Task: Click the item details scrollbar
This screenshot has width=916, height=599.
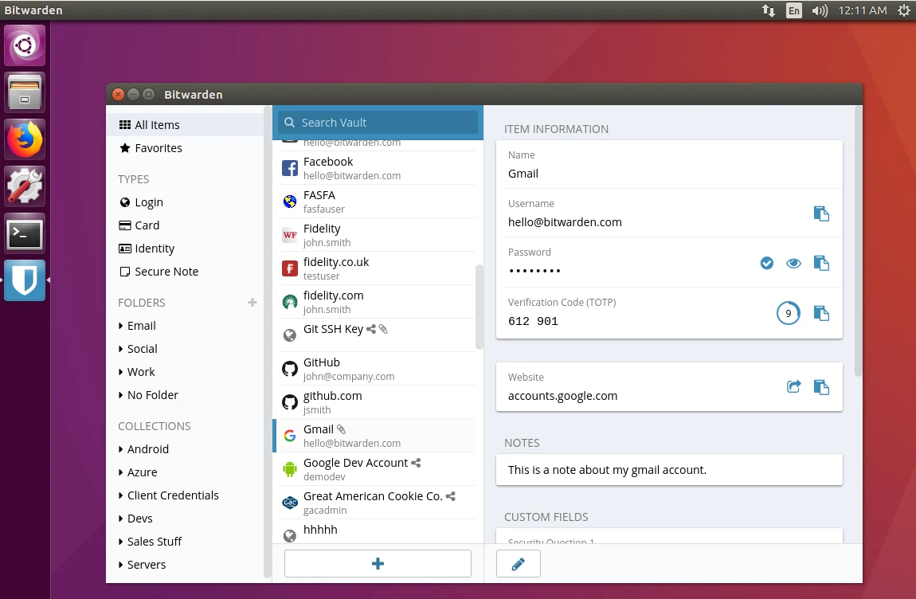Action: pyautogui.click(x=858, y=241)
